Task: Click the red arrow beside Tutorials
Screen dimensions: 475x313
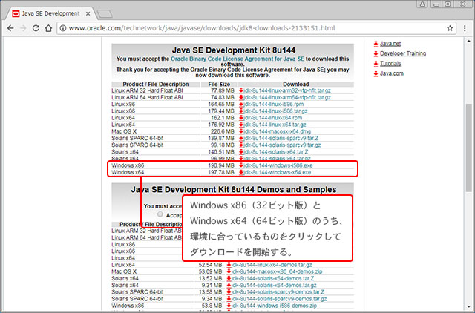Action: [x=376, y=64]
